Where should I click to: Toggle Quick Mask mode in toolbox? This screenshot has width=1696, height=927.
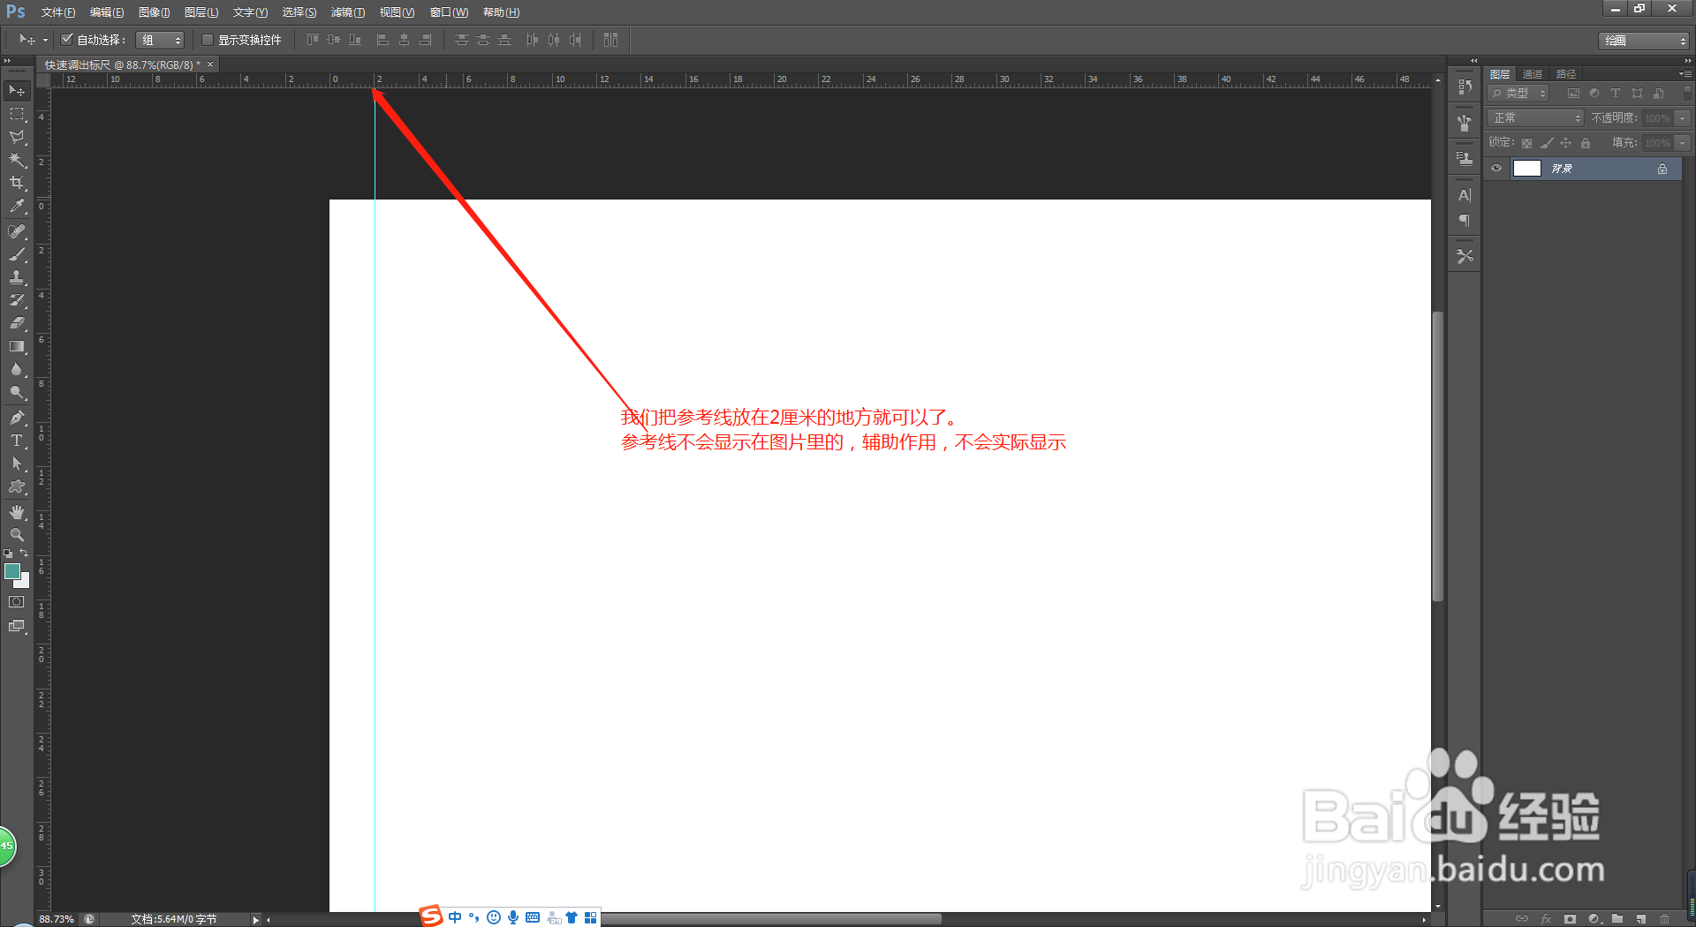coord(17,602)
